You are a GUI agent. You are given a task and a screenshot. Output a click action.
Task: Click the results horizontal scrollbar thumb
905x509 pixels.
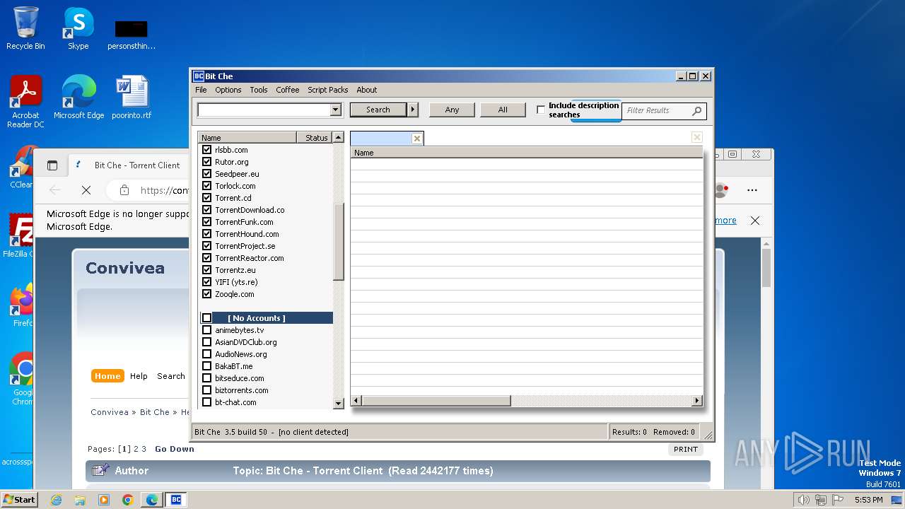(436, 401)
